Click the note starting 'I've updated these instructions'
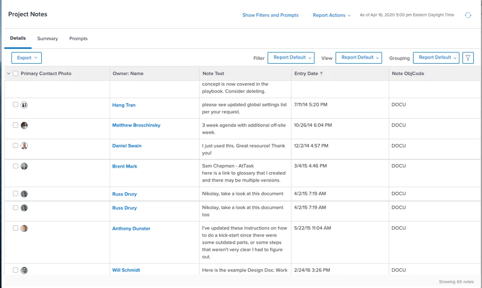482x288 pixels. 245,242
